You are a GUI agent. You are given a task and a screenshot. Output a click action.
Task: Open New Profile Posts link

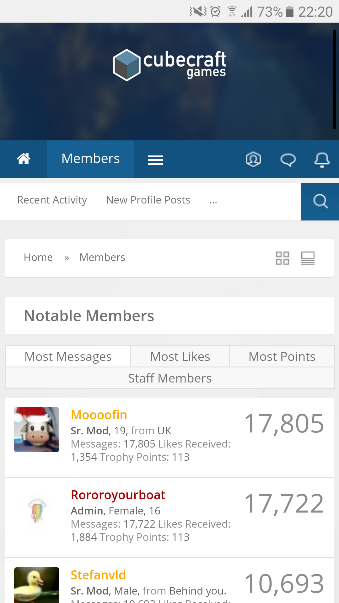click(148, 200)
